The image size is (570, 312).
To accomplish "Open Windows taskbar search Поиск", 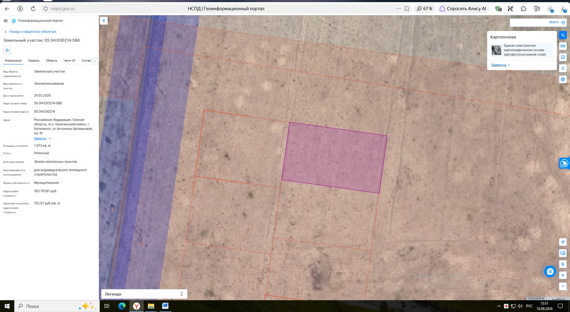I will (56, 306).
